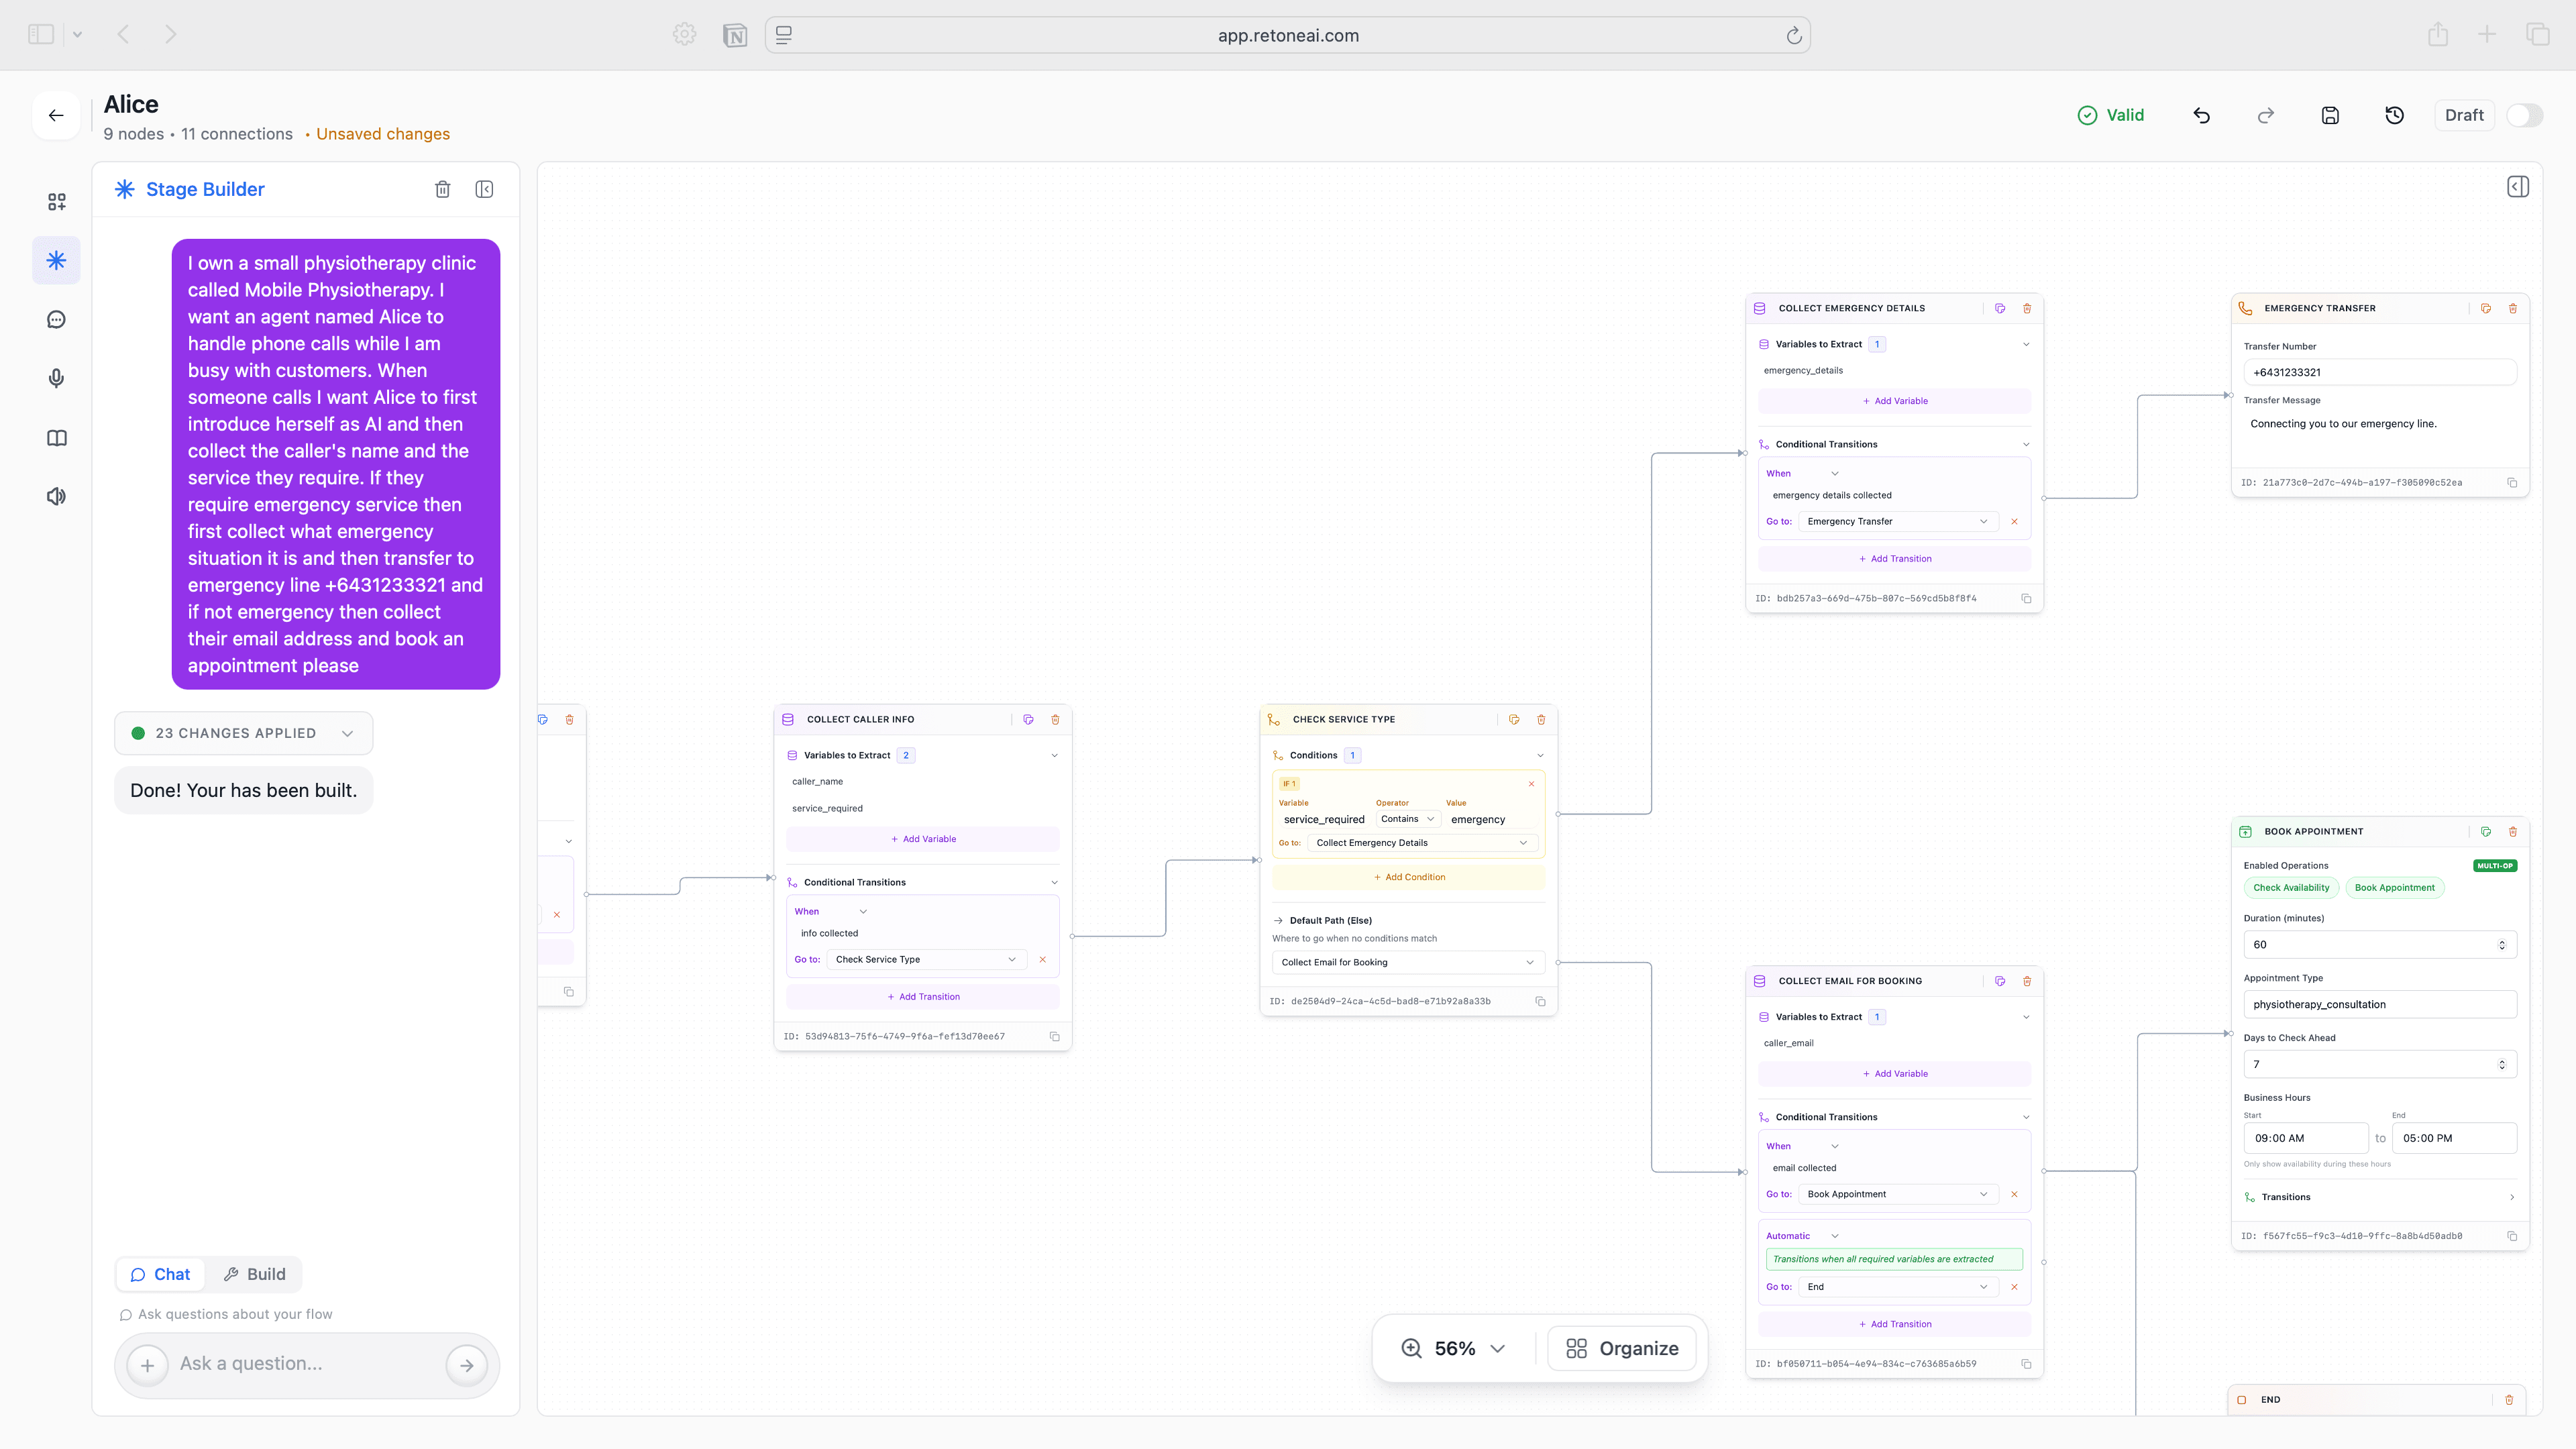This screenshot has width=2576, height=1449.
Task: Select the speaker audio icon in sidebar
Action: 56,495
